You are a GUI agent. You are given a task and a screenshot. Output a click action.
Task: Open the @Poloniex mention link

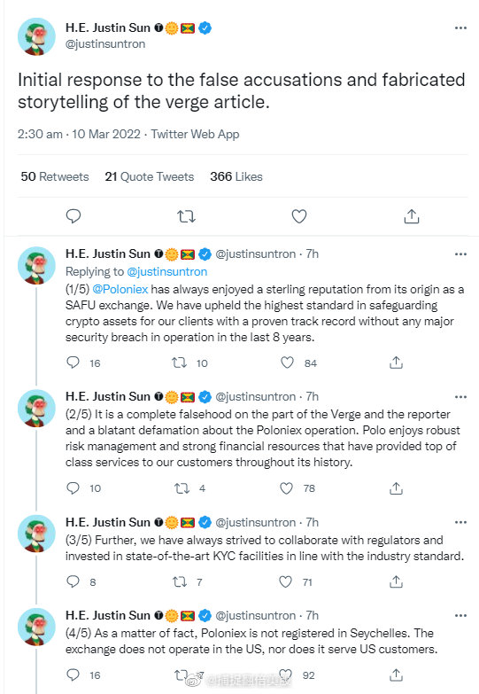click(120, 289)
